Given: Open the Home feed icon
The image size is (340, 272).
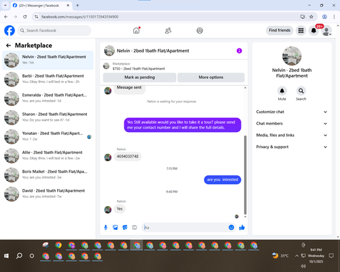Looking at the screenshot, I should pos(137,31).
